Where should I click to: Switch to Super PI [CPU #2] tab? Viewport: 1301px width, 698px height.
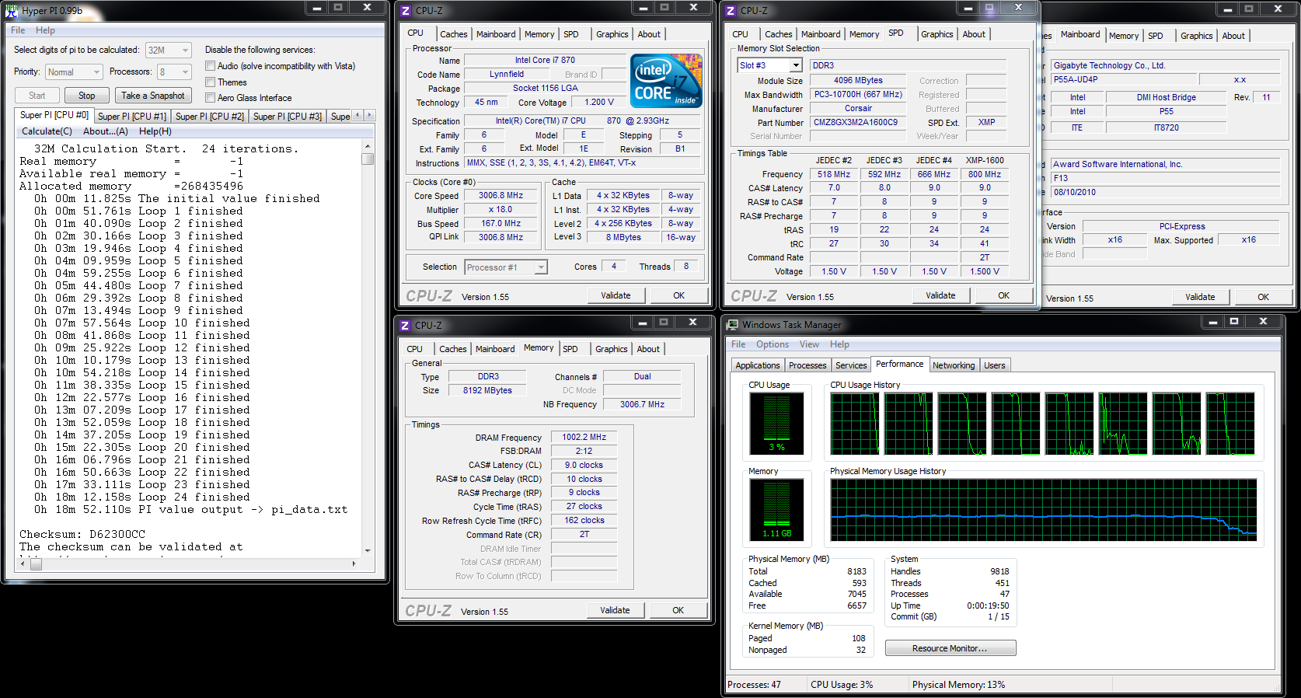coord(210,117)
